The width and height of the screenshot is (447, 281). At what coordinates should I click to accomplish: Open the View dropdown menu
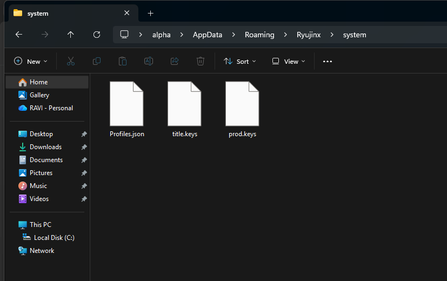(289, 61)
